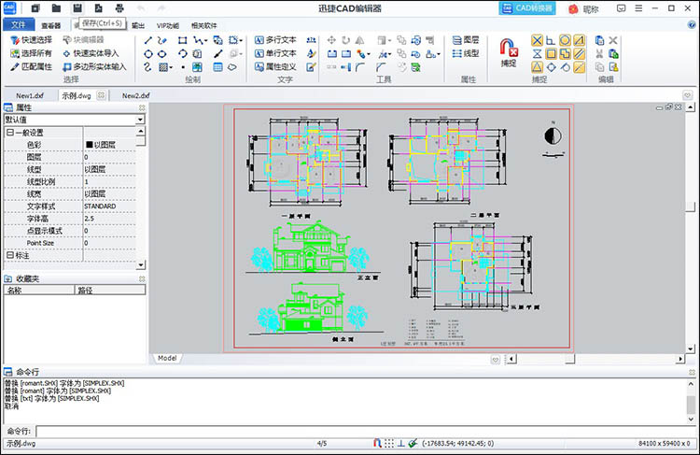Select the Arc drawing tool

pos(182,54)
